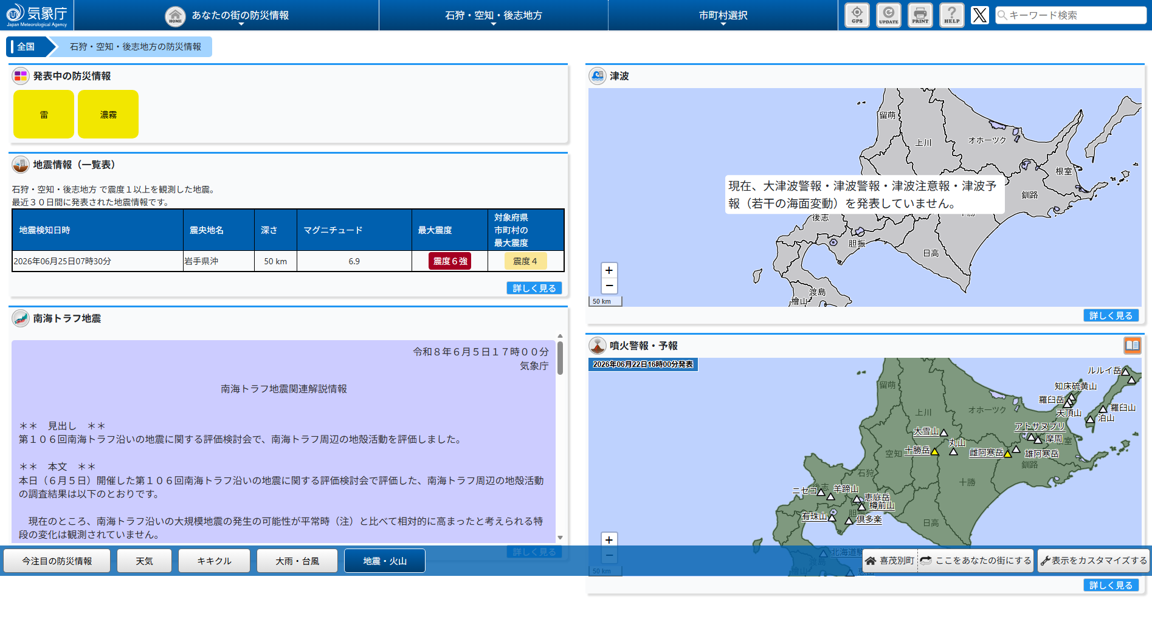The width and height of the screenshot is (1152, 636).
Task: Click the 2026年06月25日07時30分 table cell
Action: (x=98, y=261)
